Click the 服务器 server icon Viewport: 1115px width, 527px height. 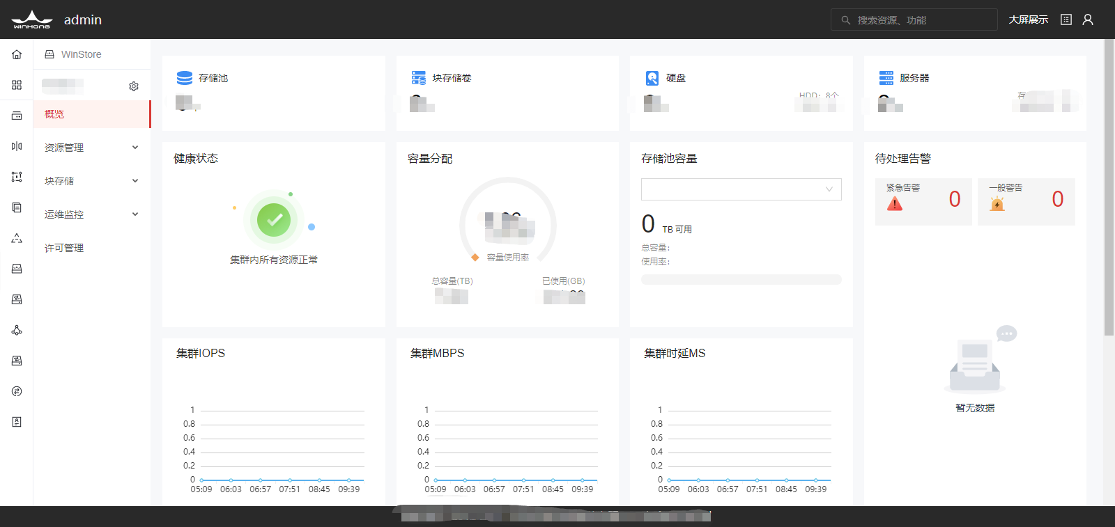coord(886,77)
